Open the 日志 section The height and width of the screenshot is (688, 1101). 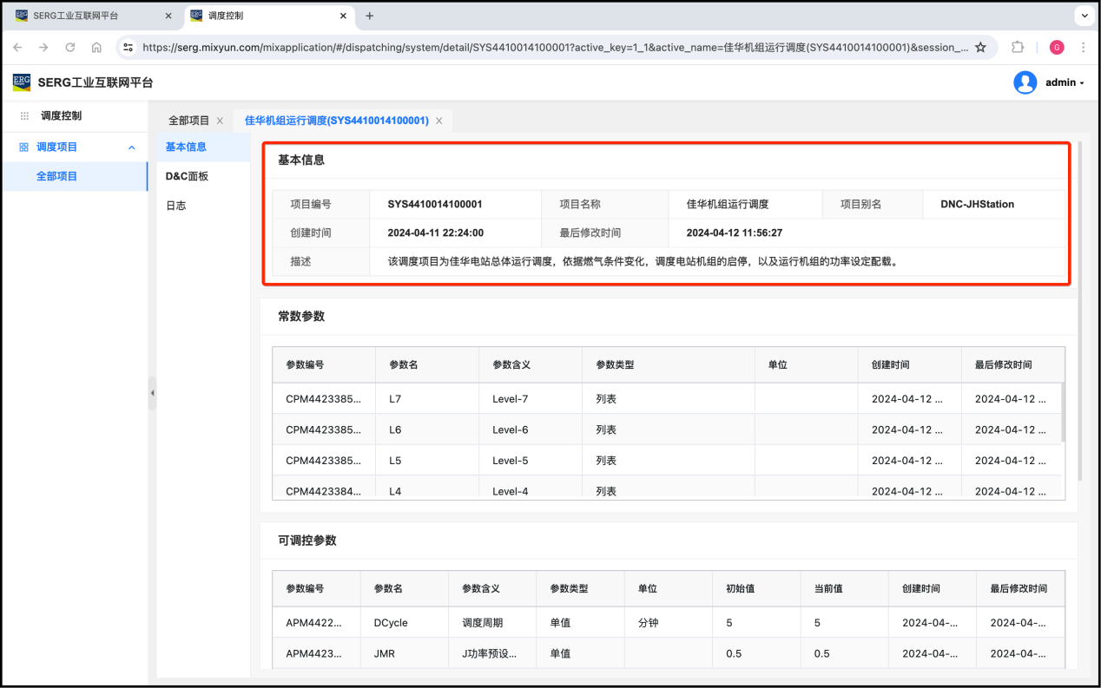(x=176, y=206)
